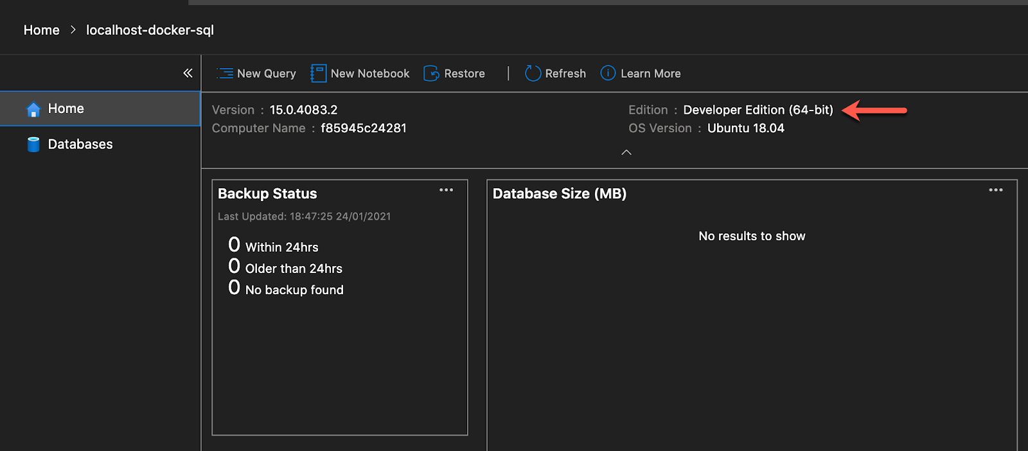Click the Developer Edition (64-bit) value
The width and height of the screenshot is (1028, 451).
758,110
